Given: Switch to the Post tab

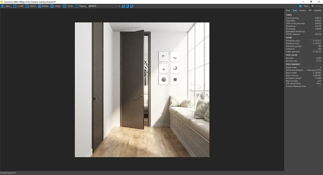Looking at the screenshot, I should 288,10.
